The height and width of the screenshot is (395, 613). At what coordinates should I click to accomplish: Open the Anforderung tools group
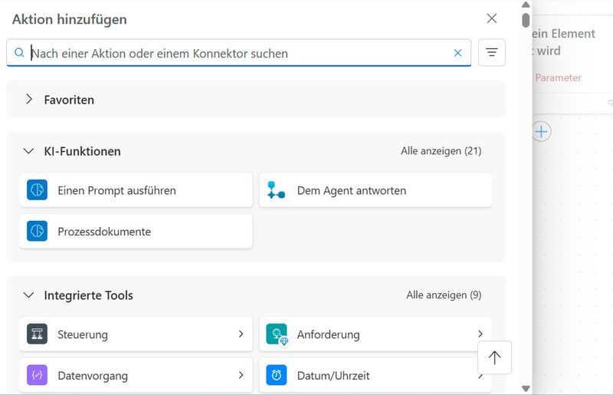[375, 334]
